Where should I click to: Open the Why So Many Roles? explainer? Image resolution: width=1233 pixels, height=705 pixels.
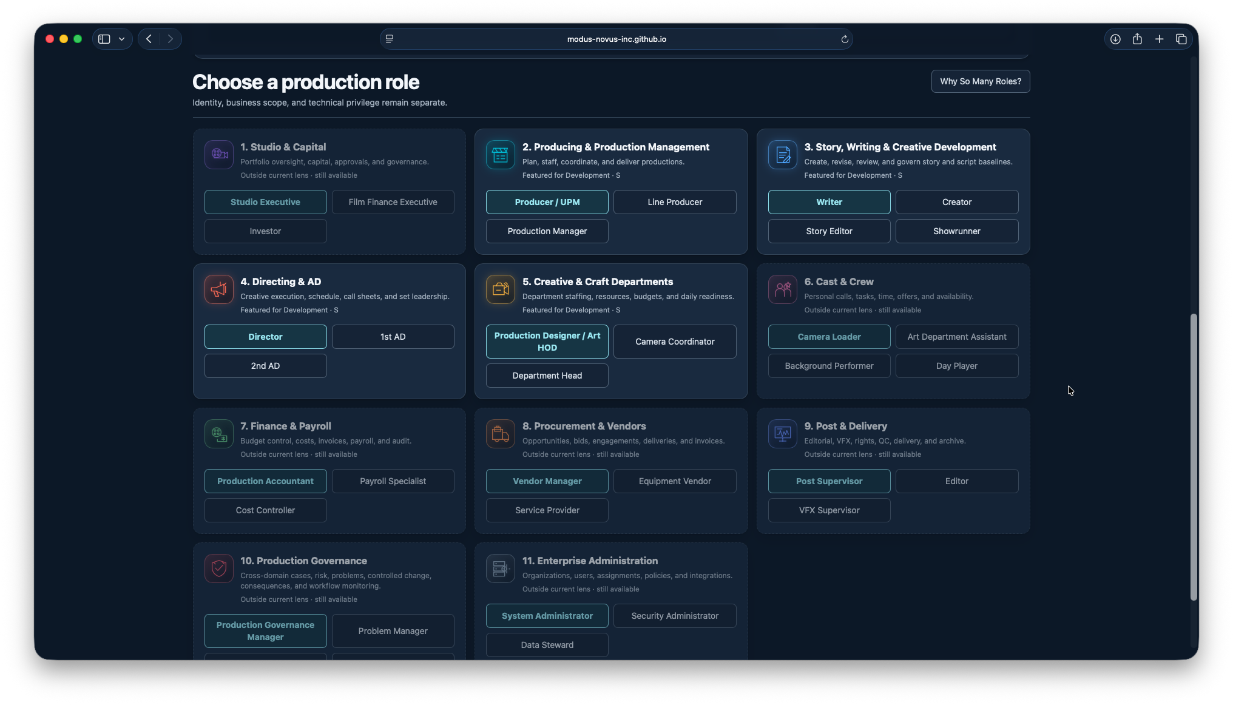pos(981,81)
